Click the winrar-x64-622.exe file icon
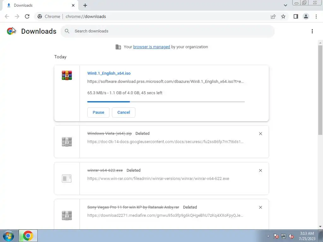323x242 pixels. pos(67,179)
